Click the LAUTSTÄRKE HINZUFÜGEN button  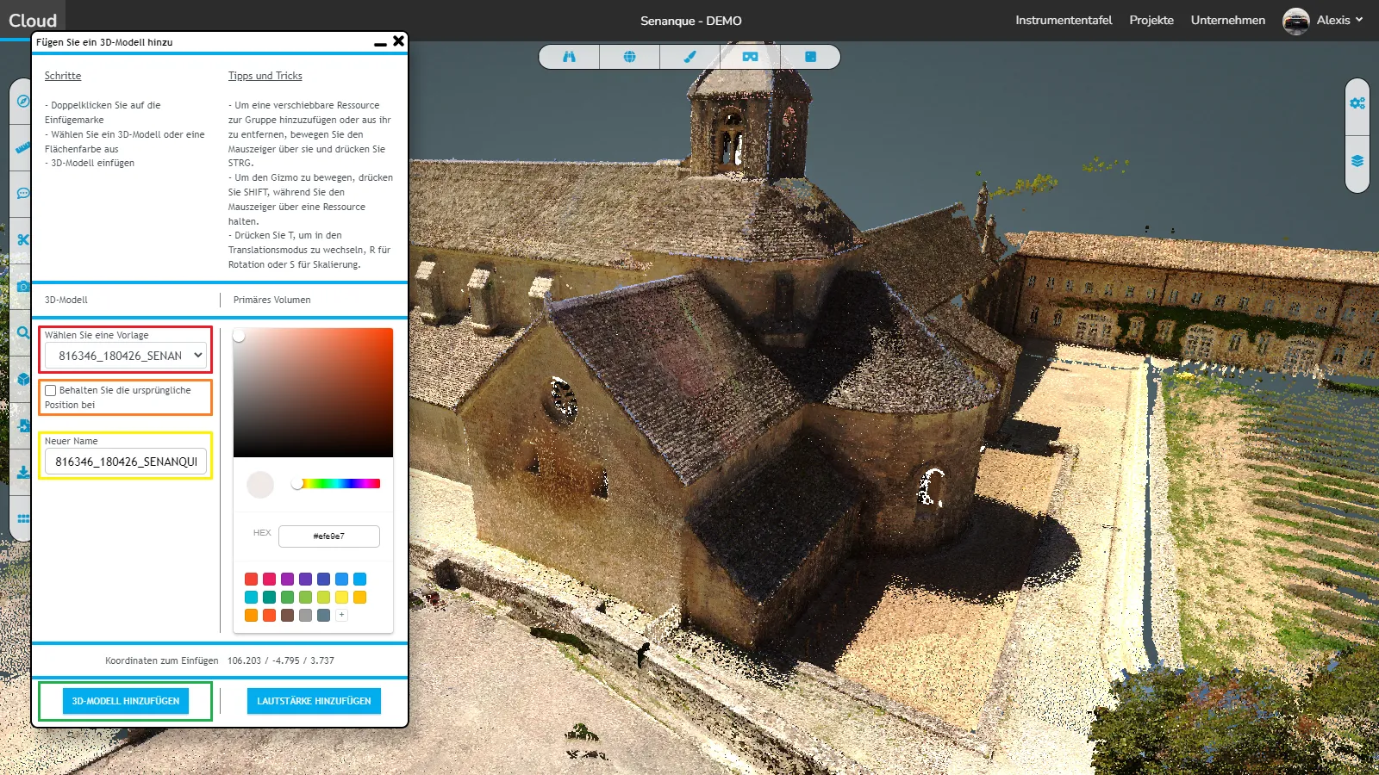coord(314,701)
